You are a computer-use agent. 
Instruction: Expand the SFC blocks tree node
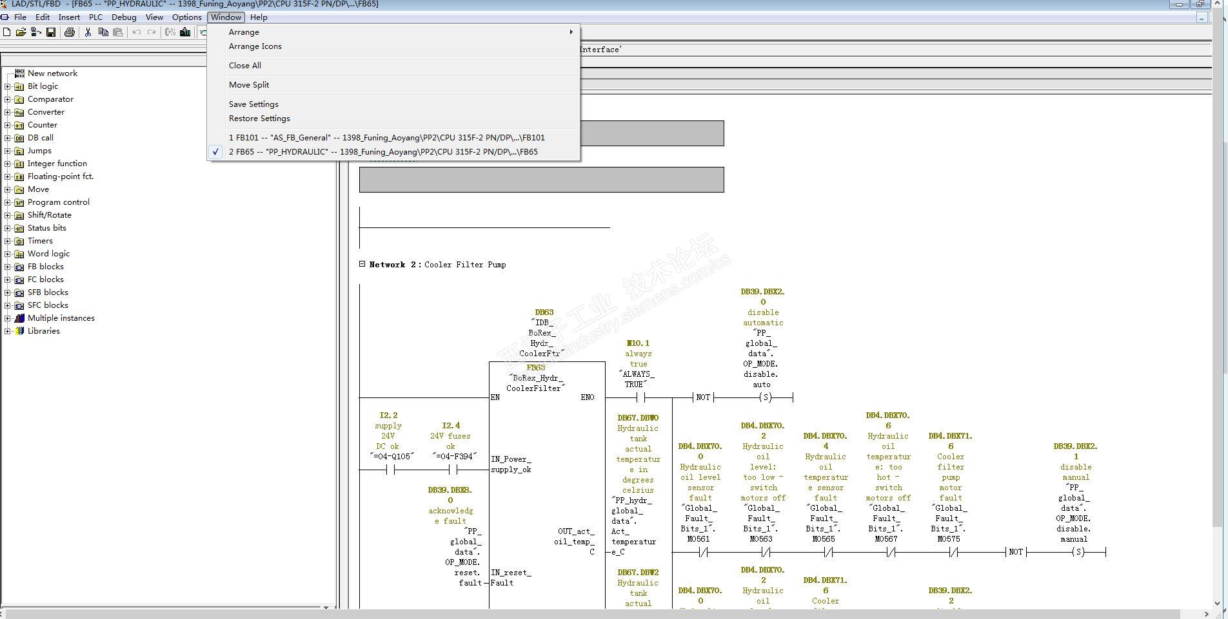coord(7,305)
